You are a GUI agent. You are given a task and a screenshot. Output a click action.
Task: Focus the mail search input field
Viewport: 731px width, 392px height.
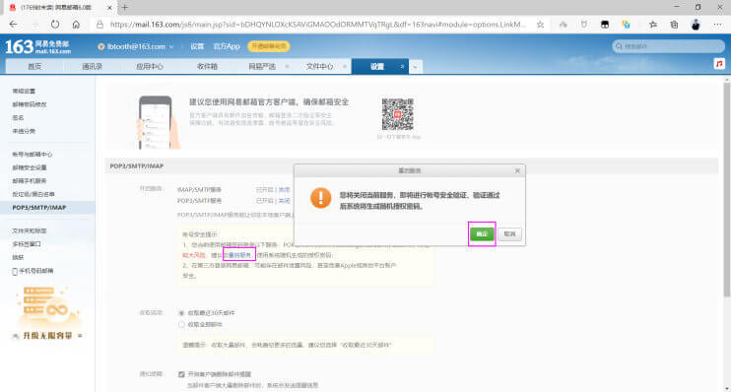[x=668, y=46]
